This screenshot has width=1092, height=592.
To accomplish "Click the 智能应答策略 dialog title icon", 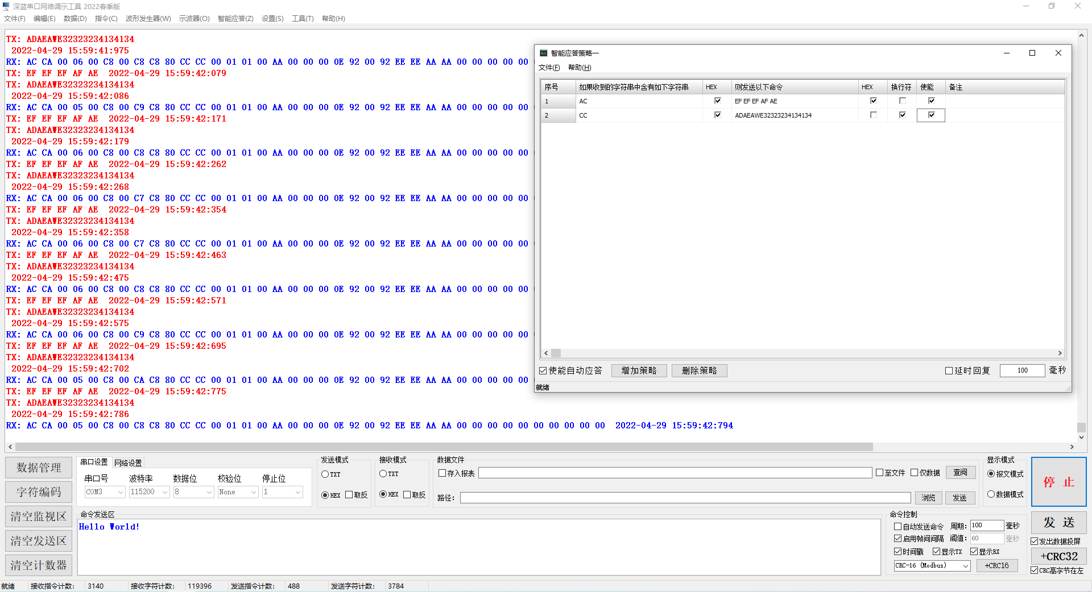I will tap(544, 53).
